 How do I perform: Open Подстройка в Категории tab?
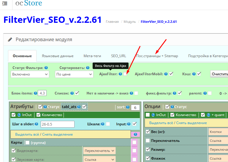pos(208,56)
